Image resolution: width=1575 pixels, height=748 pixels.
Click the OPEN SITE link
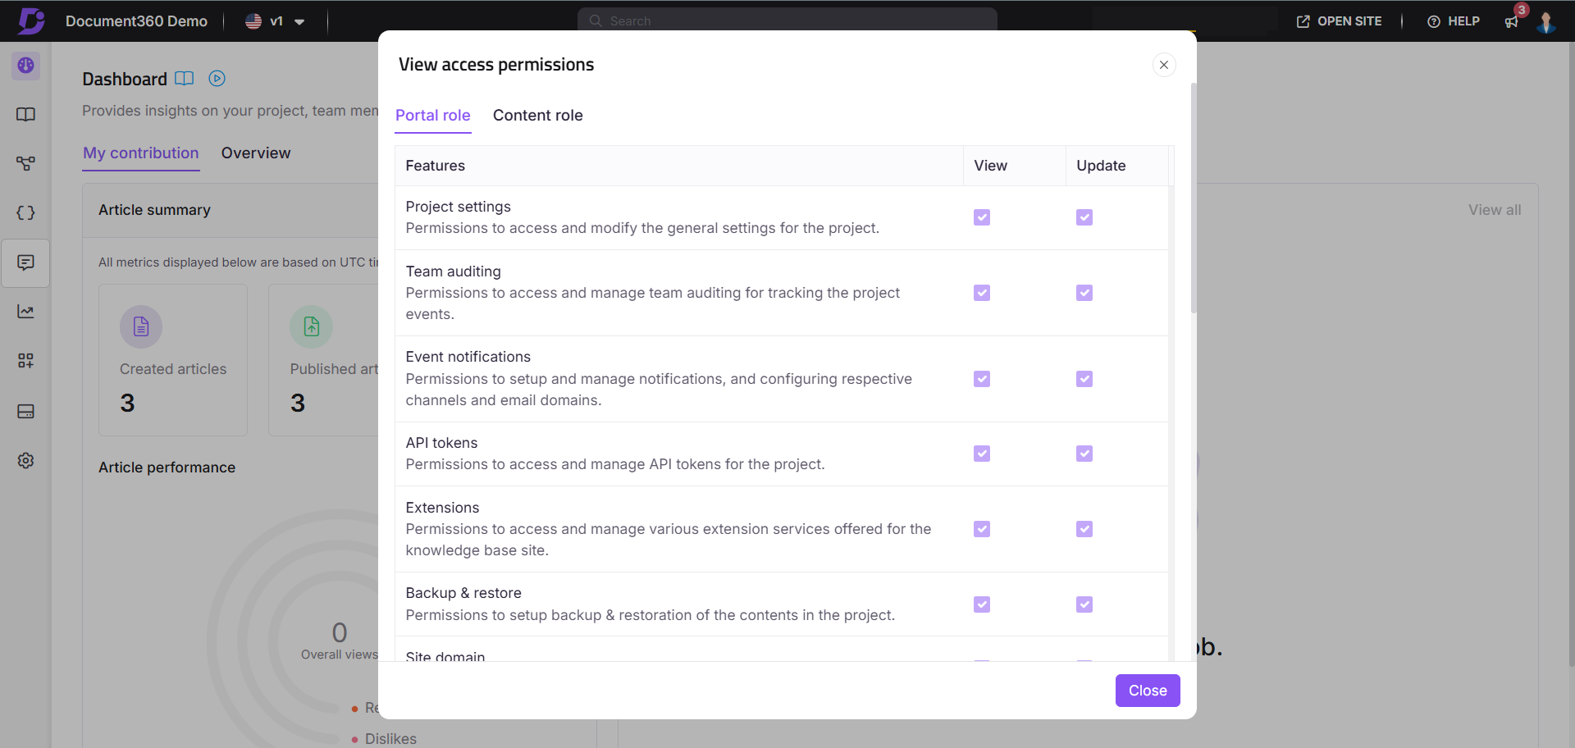(1339, 21)
